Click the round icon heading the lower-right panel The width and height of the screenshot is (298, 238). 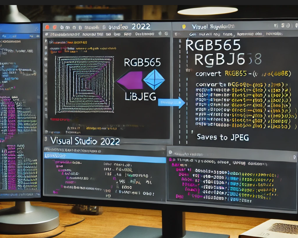171,152
